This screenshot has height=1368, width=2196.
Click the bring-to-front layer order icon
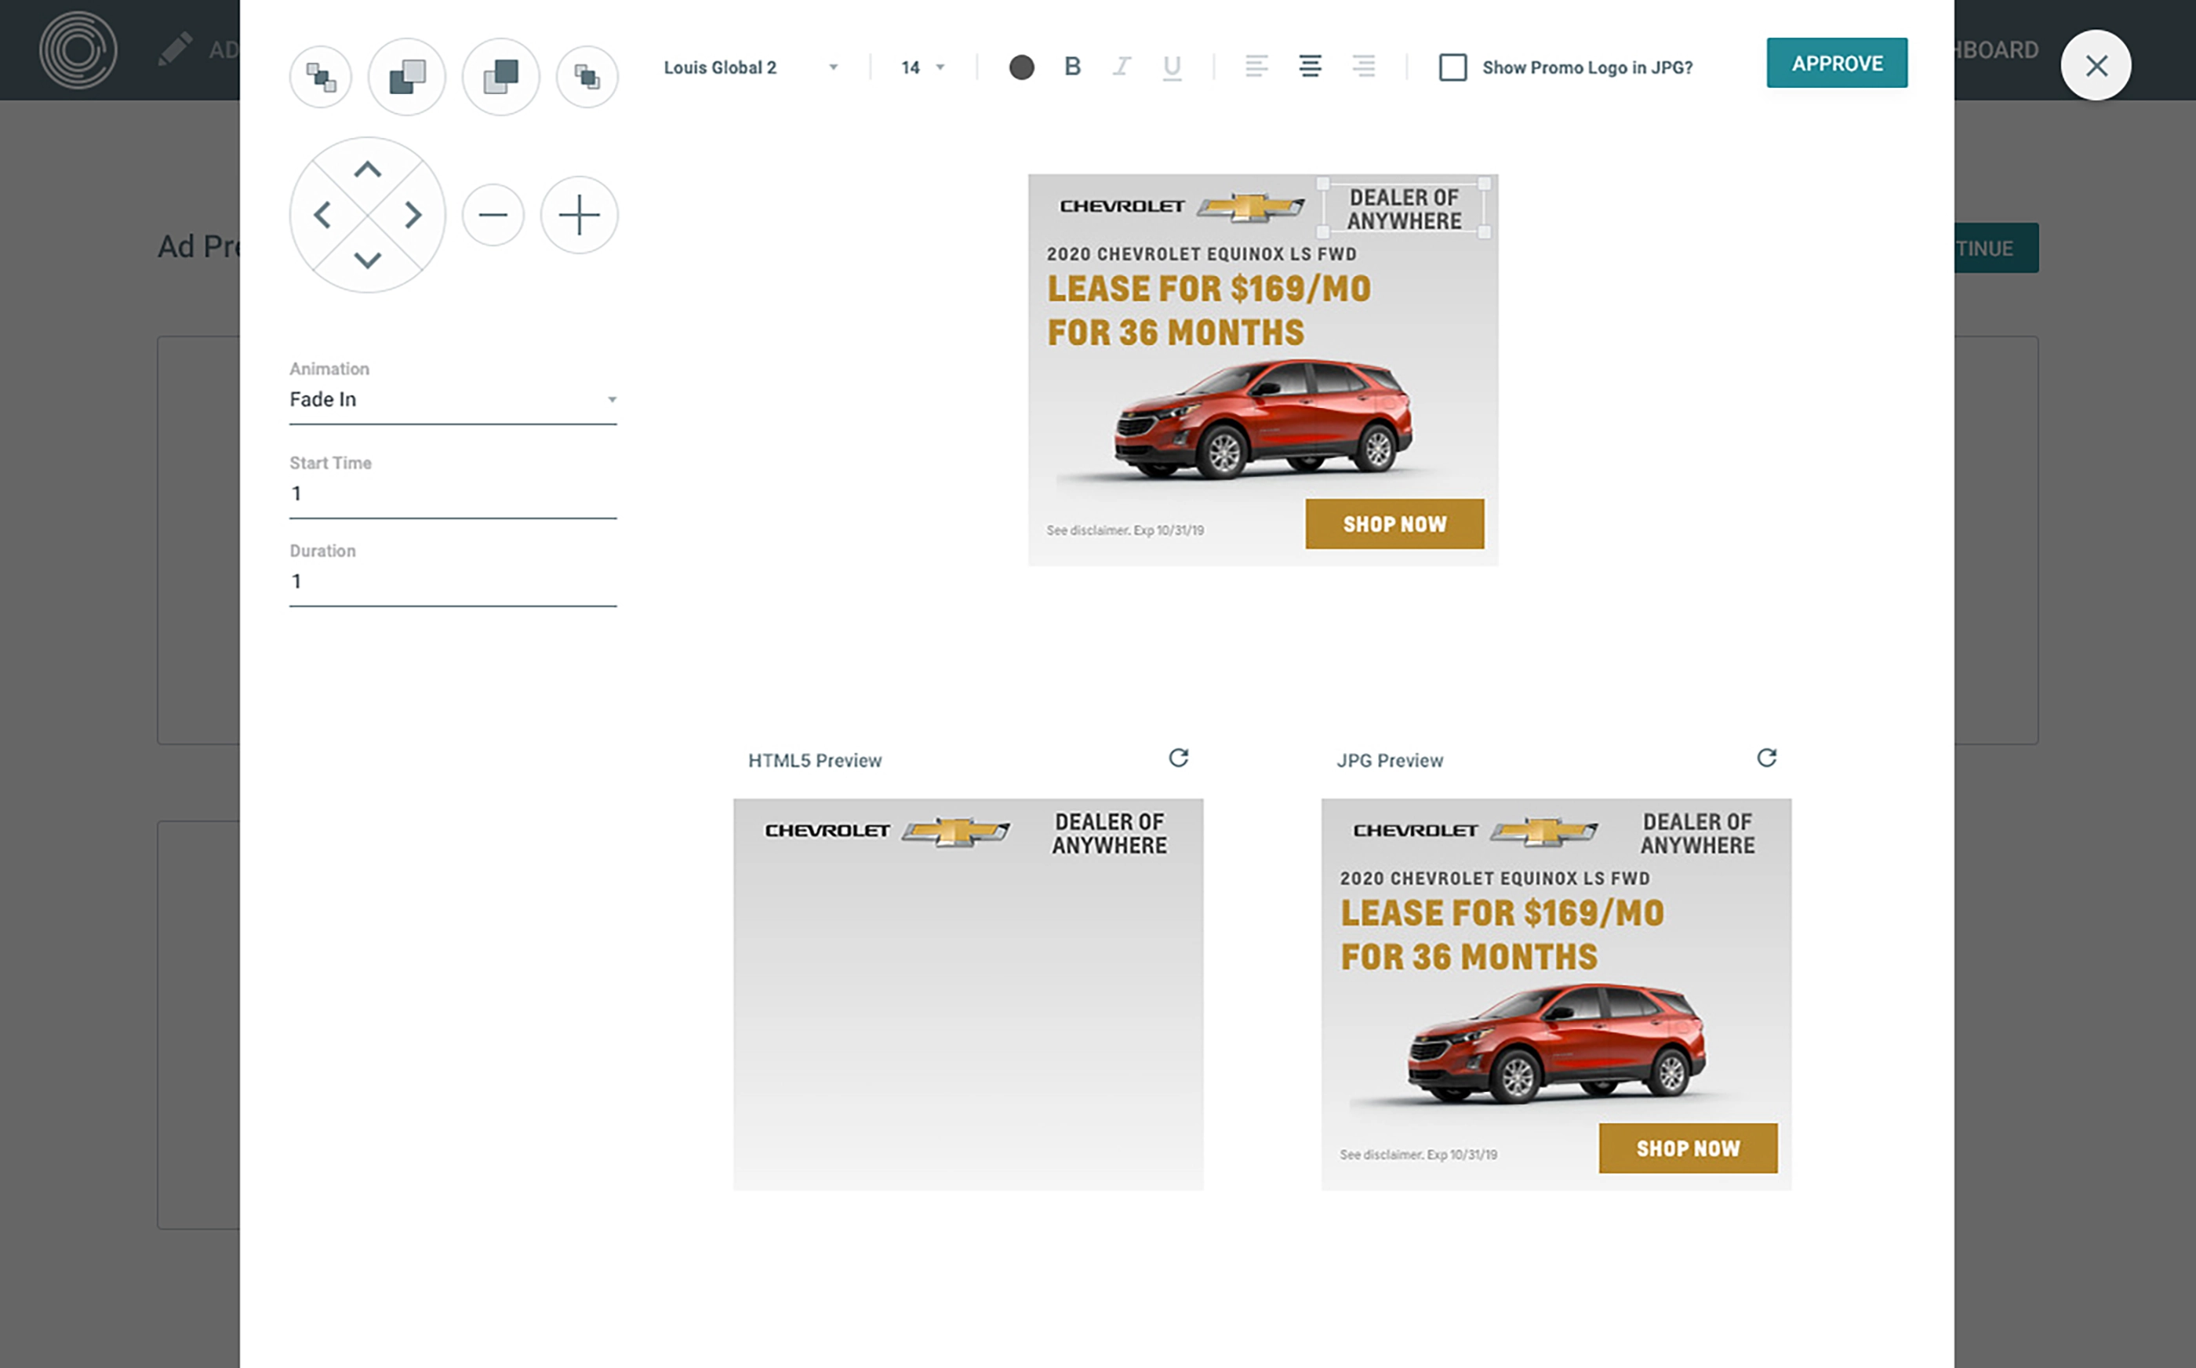tap(587, 77)
